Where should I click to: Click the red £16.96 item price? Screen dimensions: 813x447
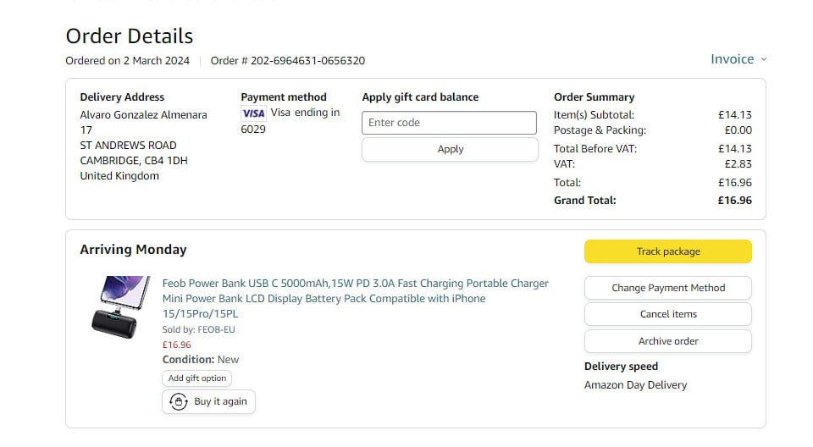click(x=176, y=345)
